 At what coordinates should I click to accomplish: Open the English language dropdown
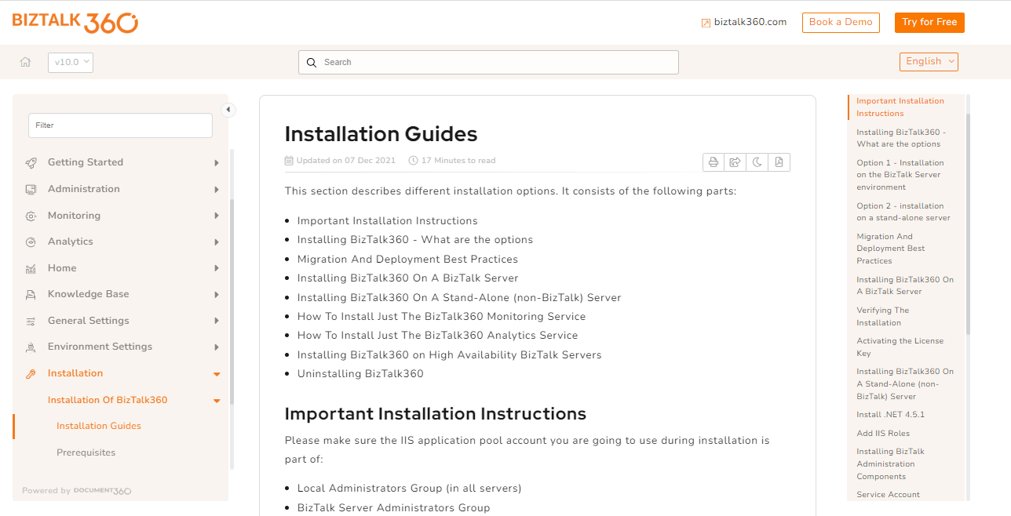pos(929,61)
